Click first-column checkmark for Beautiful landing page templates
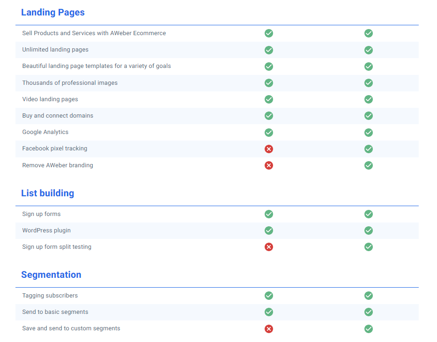Viewport: 437px width, 342px height. (269, 67)
